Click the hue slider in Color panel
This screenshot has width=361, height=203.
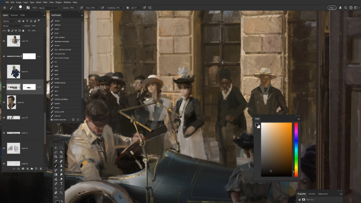296,149
